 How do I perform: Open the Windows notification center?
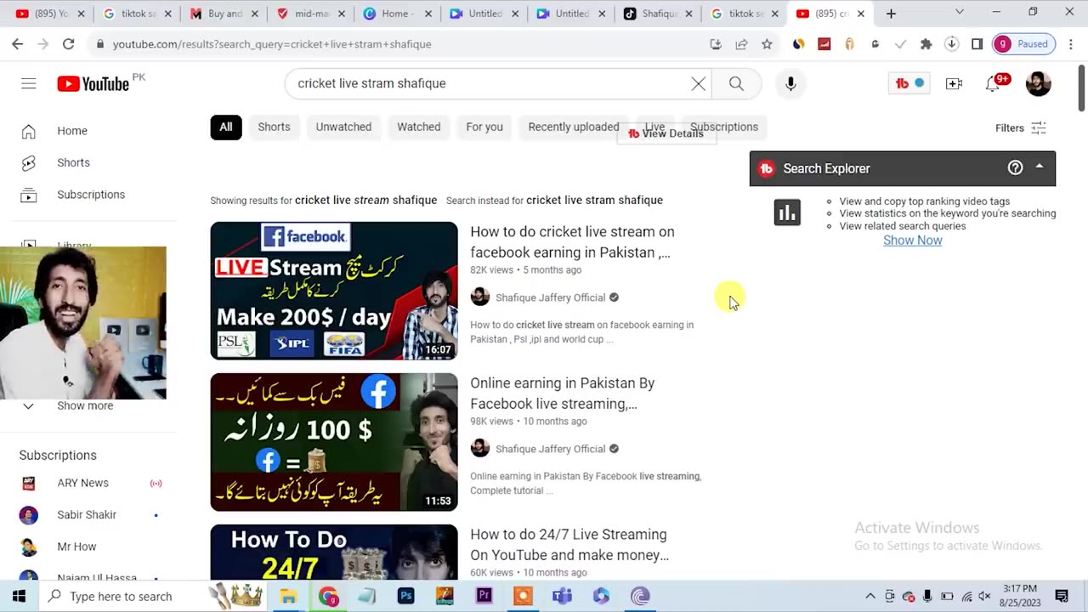point(1062,596)
